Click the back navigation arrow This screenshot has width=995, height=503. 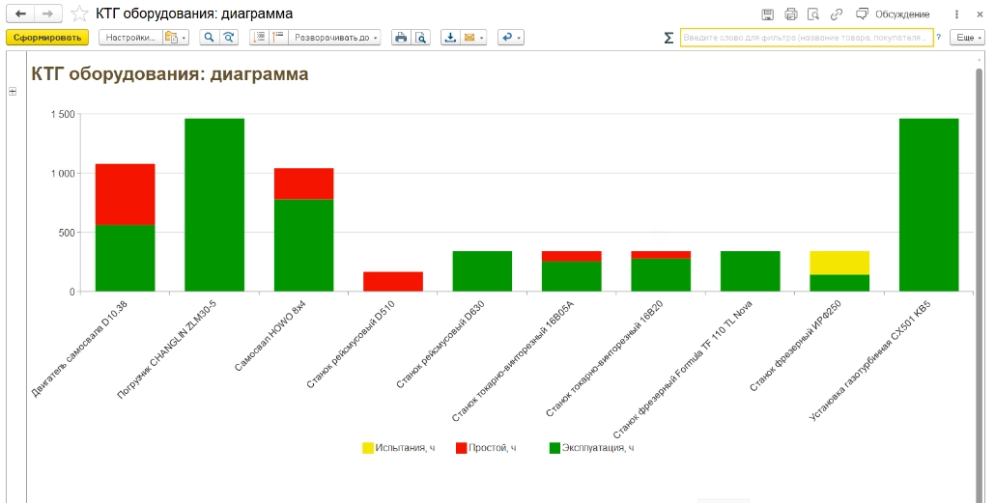point(20,14)
